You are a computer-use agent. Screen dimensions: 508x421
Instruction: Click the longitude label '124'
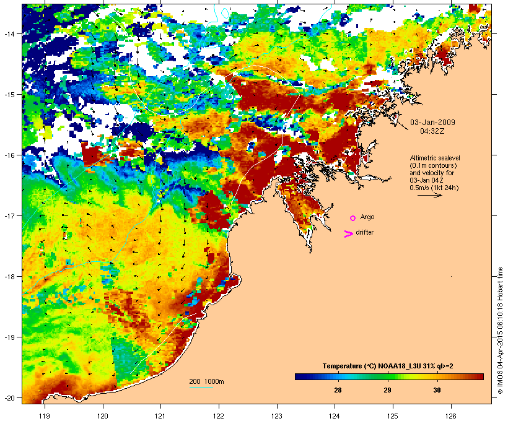pyautogui.click(x=335, y=416)
